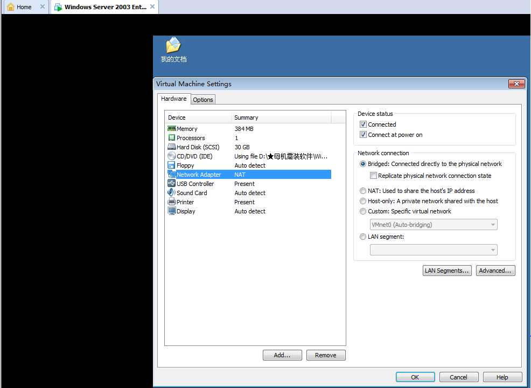Select Host-only private network option
The height and width of the screenshot is (388, 531).
point(362,201)
